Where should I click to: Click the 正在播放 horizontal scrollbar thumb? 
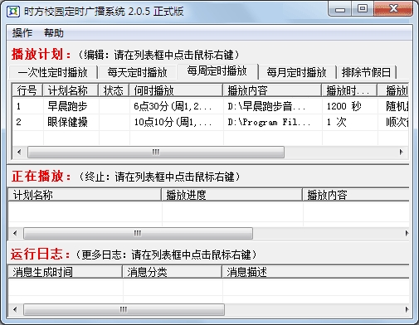point(138,233)
